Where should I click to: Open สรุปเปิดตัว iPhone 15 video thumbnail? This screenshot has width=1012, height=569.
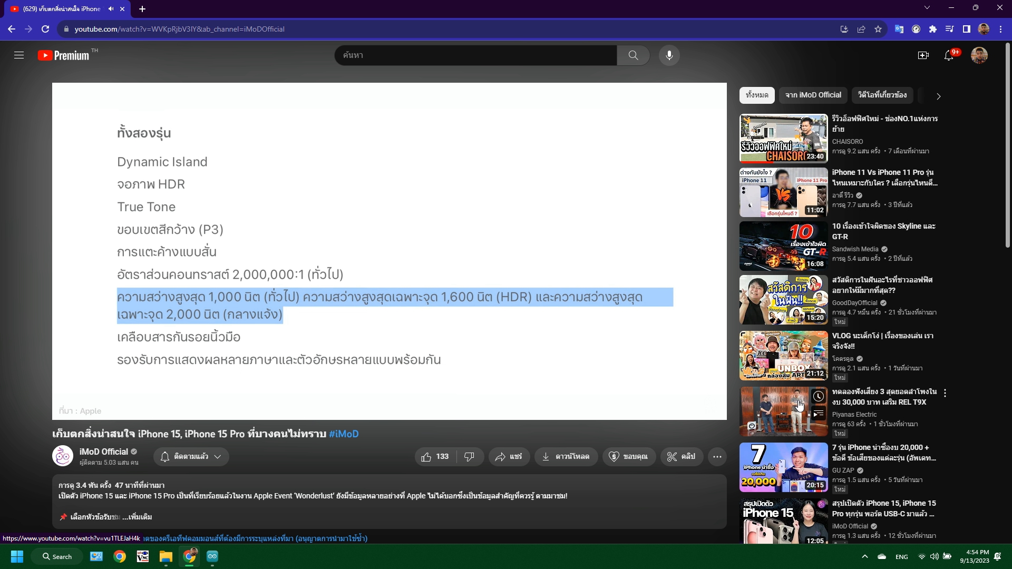tap(783, 521)
